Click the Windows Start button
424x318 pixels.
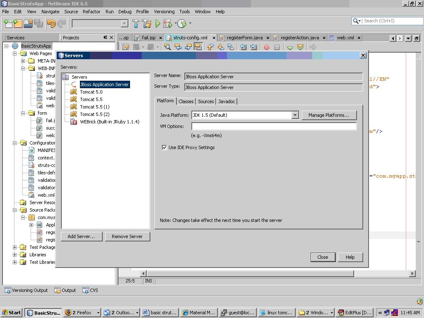(x=12, y=313)
